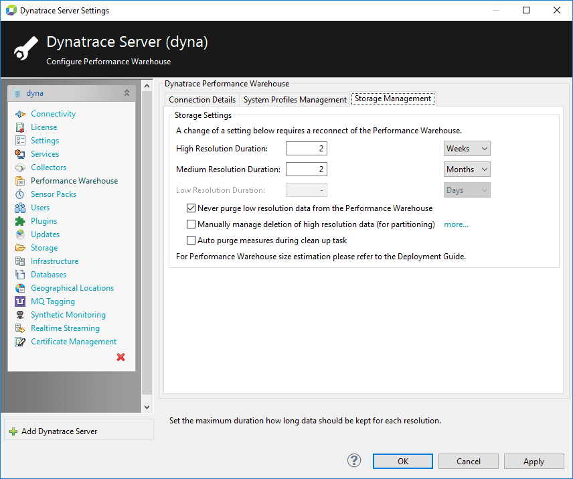Click the OK button
Viewport: 573px width, 479px height.
403,462
